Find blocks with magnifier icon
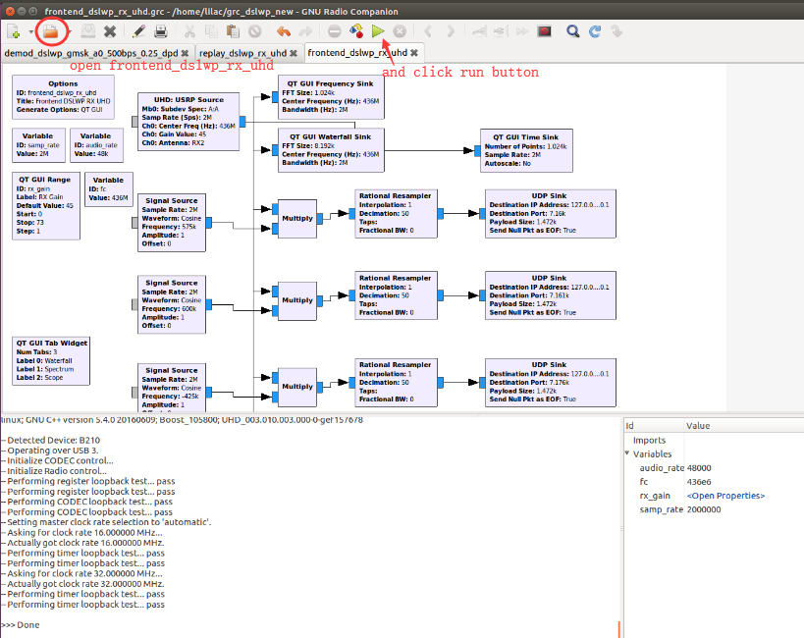 click(x=572, y=31)
